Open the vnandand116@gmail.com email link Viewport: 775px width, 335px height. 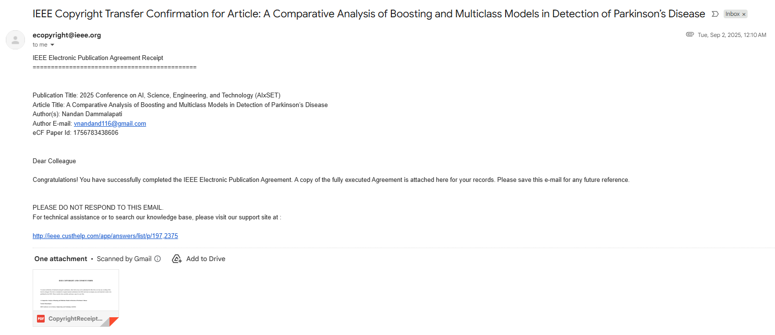click(x=110, y=123)
